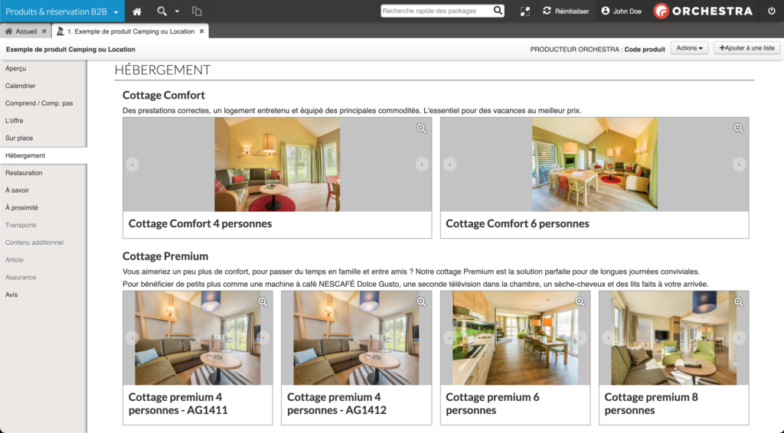Click the quick package search field

click(x=435, y=11)
